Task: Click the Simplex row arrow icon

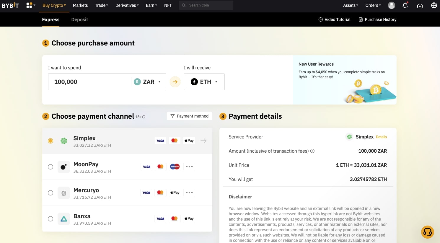Action: [203, 141]
